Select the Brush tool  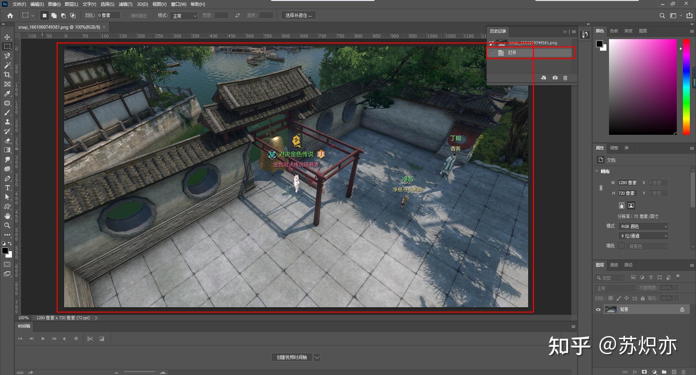pos(7,112)
